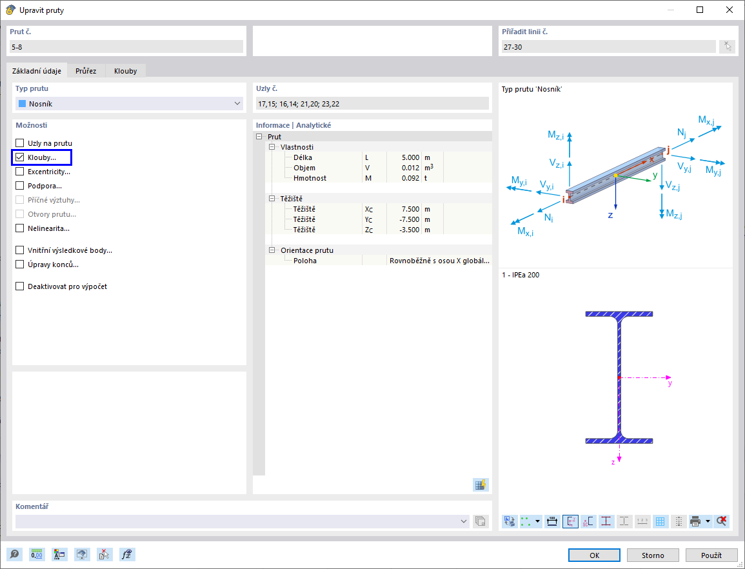Uncheck the Klouby... checkbox

[x=19, y=157]
